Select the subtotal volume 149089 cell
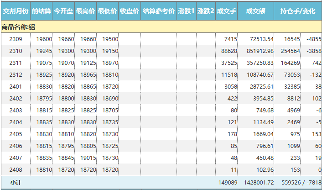Screen dimensions: 322x190 227,182
